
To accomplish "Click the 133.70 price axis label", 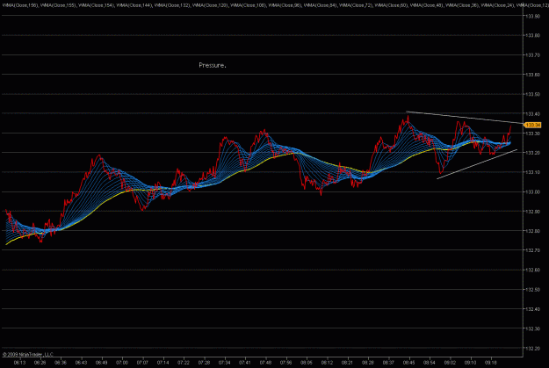I will (x=533, y=55).
